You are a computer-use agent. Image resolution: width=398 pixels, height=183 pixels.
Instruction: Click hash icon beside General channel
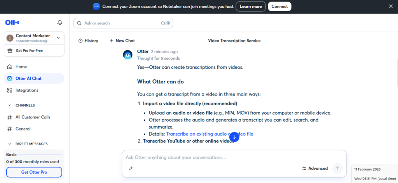[10, 129]
